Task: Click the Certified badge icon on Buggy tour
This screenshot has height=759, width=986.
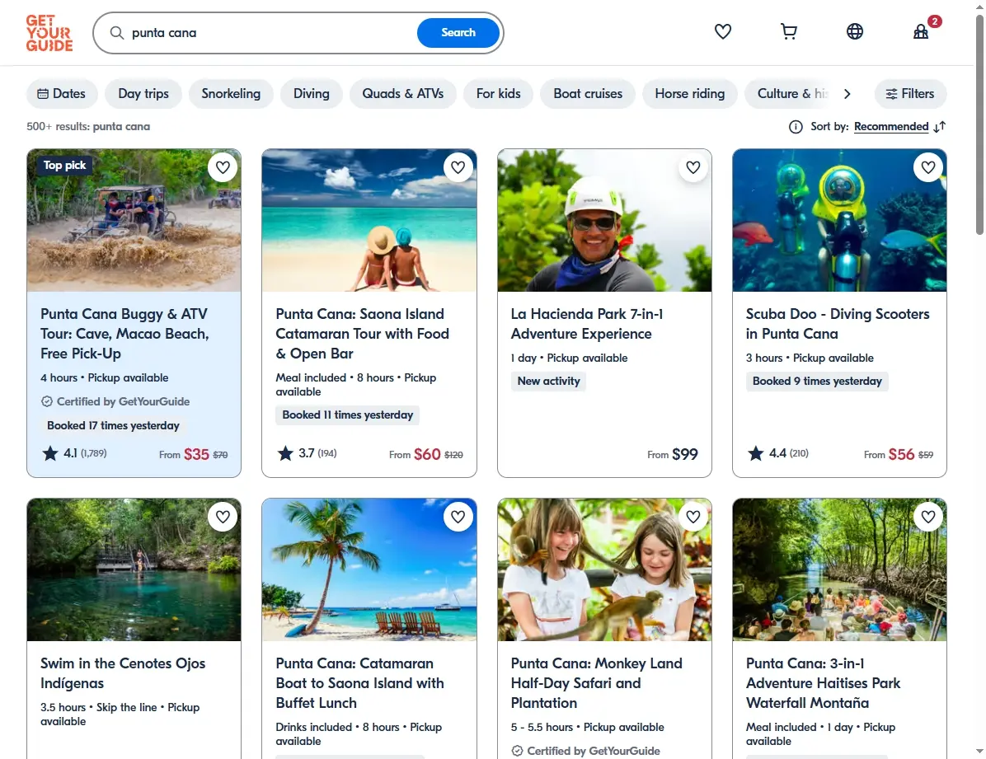Action: pos(46,401)
